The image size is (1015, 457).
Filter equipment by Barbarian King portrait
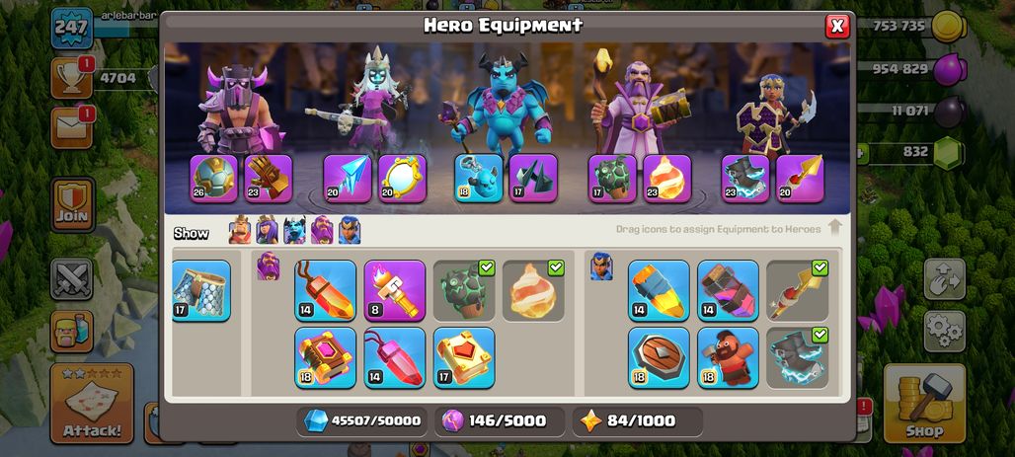(x=240, y=230)
